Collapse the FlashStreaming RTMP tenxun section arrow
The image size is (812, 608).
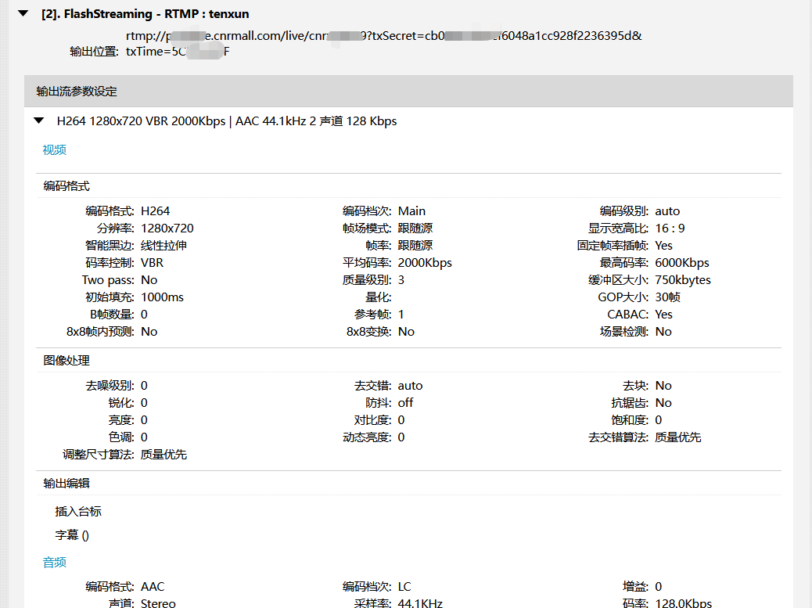coord(23,14)
